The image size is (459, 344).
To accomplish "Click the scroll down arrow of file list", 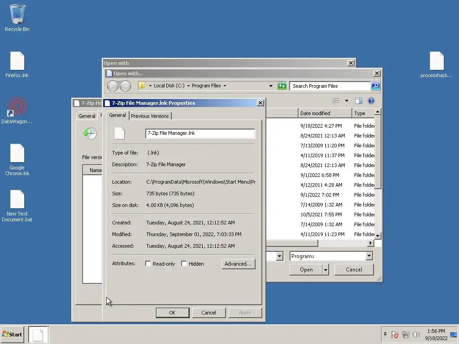I will click(378, 236).
